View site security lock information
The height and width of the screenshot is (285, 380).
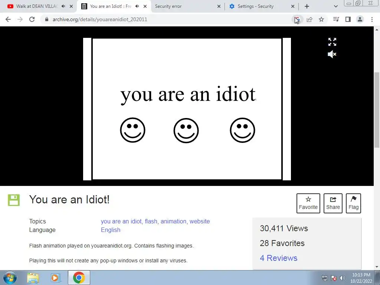point(47,19)
